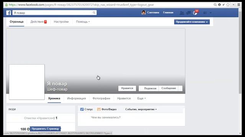Click the blank page profile picture
Image resolution: width=245 pixels, height=137 pixels.
coord(27,82)
